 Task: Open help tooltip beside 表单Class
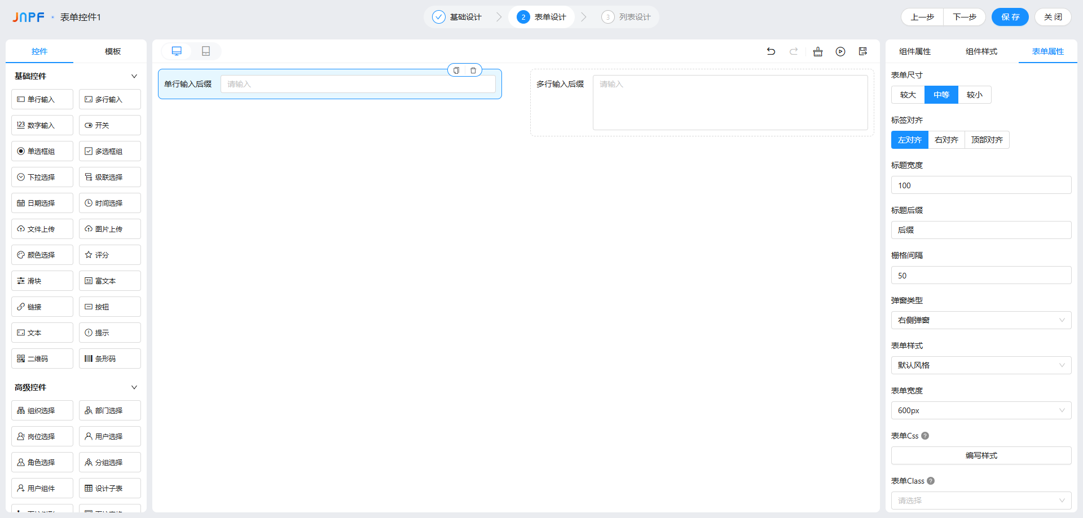pyautogui.click(x=931, y=481)
